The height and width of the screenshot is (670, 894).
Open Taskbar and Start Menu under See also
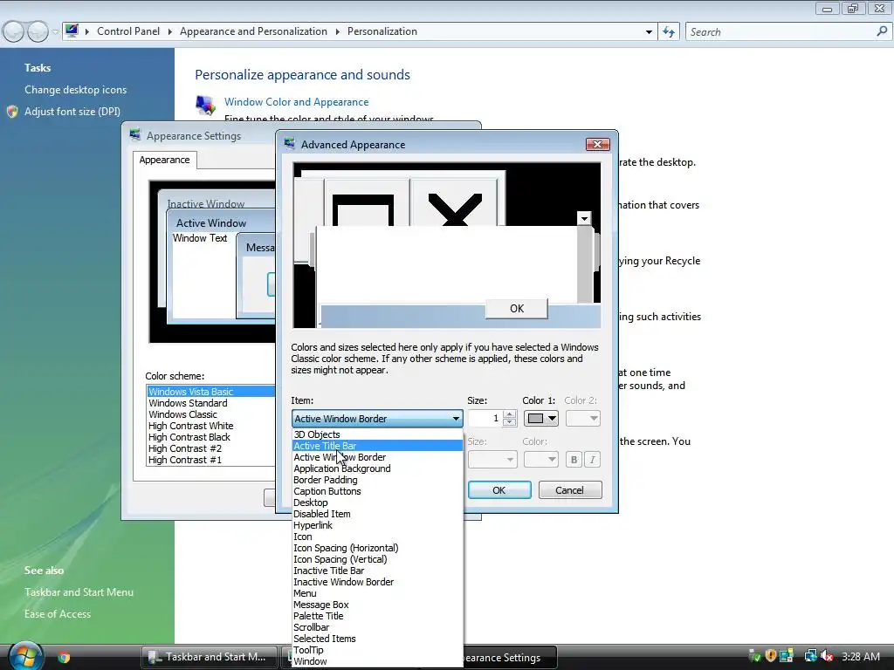[x=79, y=592]
